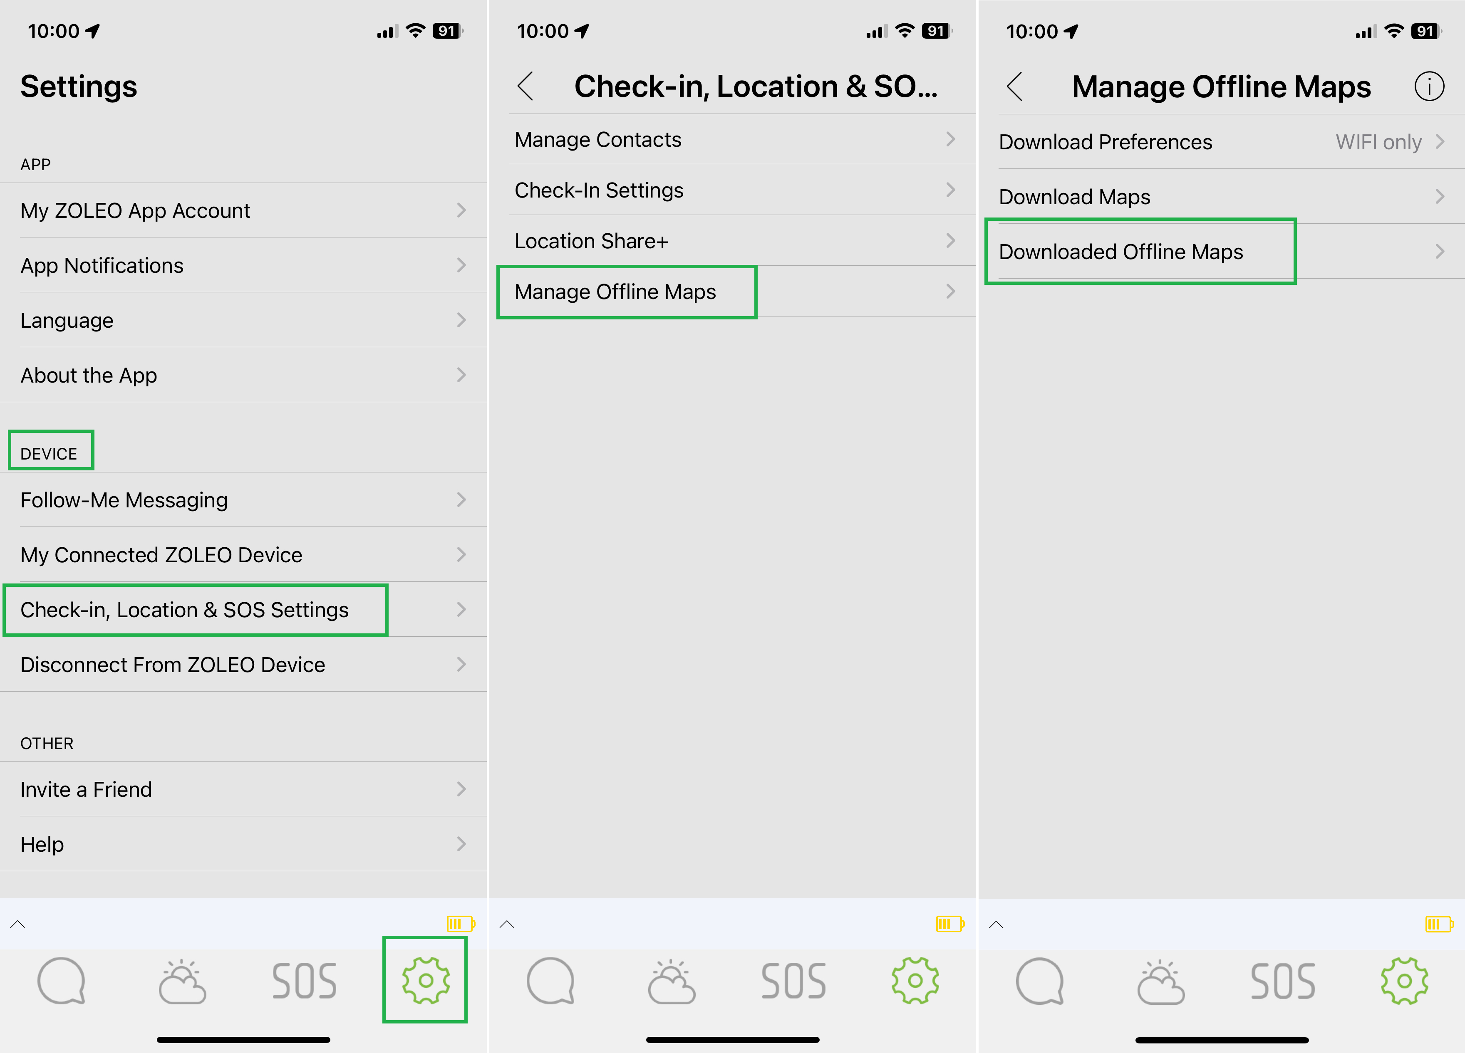
Task: Tap location arrow beside time on Offline Maps screen
Action: [x=1072, y=31]
